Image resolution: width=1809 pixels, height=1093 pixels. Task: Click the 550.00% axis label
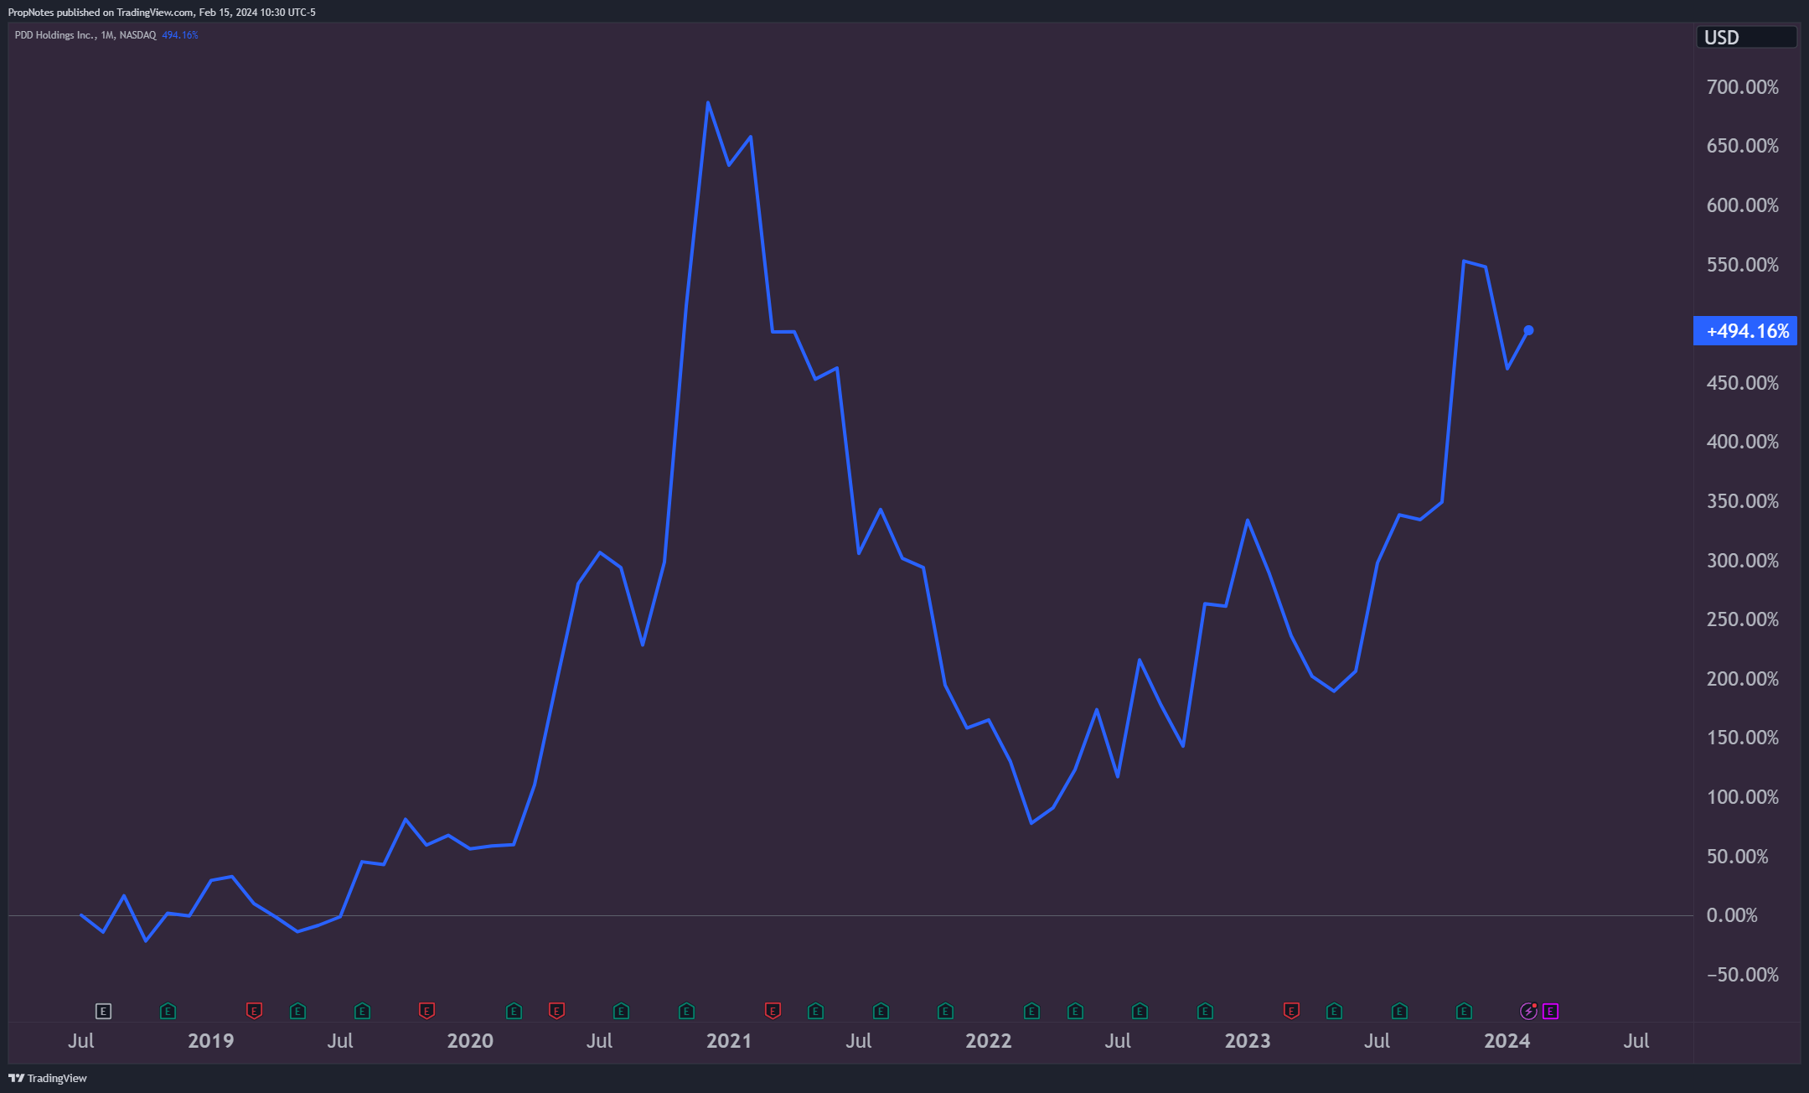coord(1742,265)
